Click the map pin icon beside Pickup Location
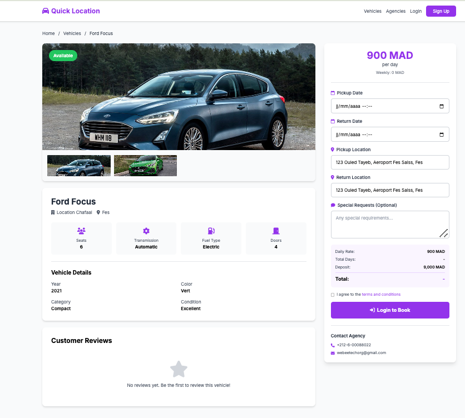465x418 pixels. 333,150
